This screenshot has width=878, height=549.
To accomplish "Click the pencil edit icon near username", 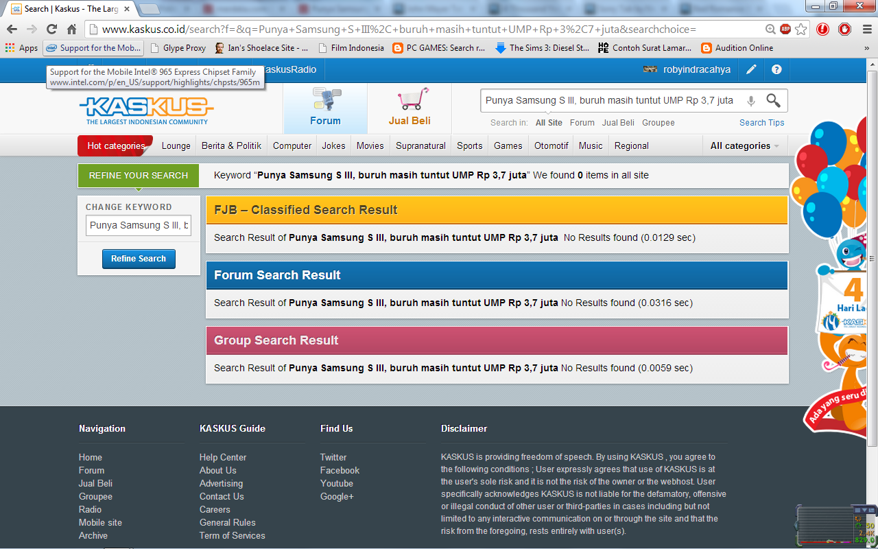I will (x=752, y=69).
